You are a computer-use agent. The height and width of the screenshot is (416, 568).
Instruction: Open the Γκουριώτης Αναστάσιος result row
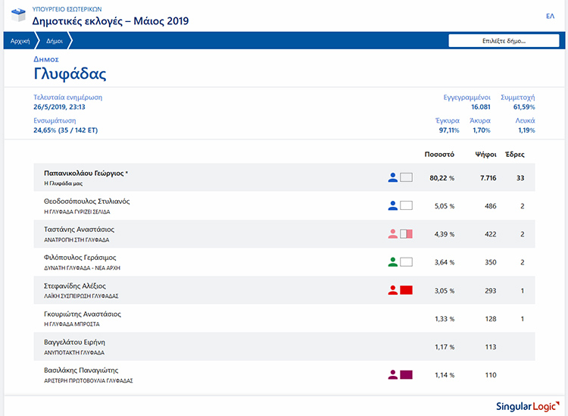83,314
